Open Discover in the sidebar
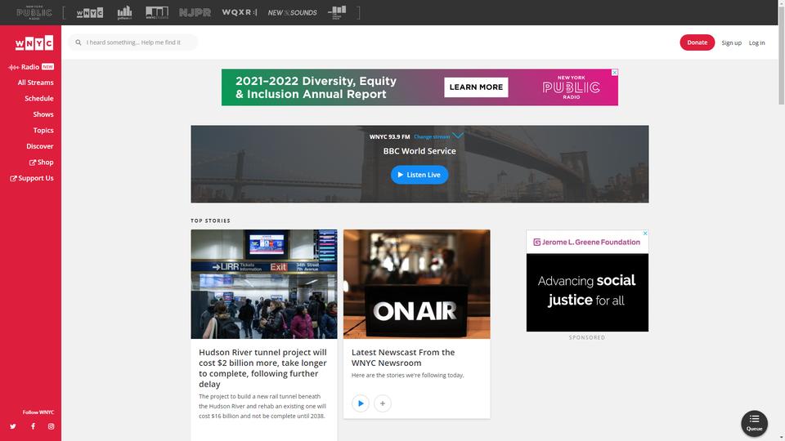The image size is (785, 441). coord(39,146)
